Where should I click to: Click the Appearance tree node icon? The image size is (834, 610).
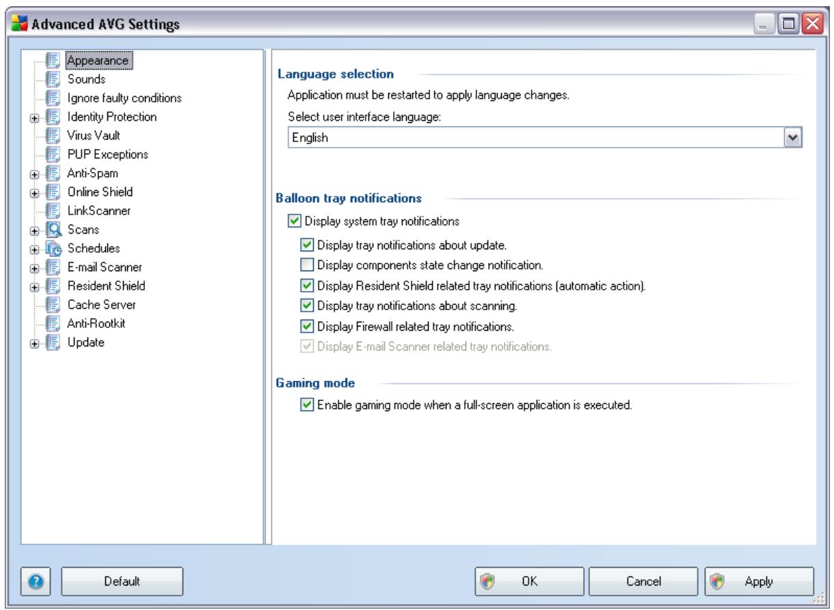coord(54,61)
